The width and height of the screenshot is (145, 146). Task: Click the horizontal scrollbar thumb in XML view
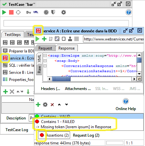pyautogui.click(x=61, y=79)
